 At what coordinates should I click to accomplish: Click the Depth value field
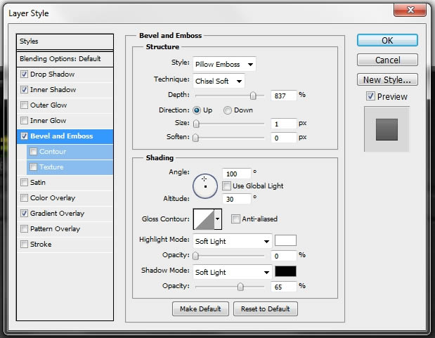[283, 96]
